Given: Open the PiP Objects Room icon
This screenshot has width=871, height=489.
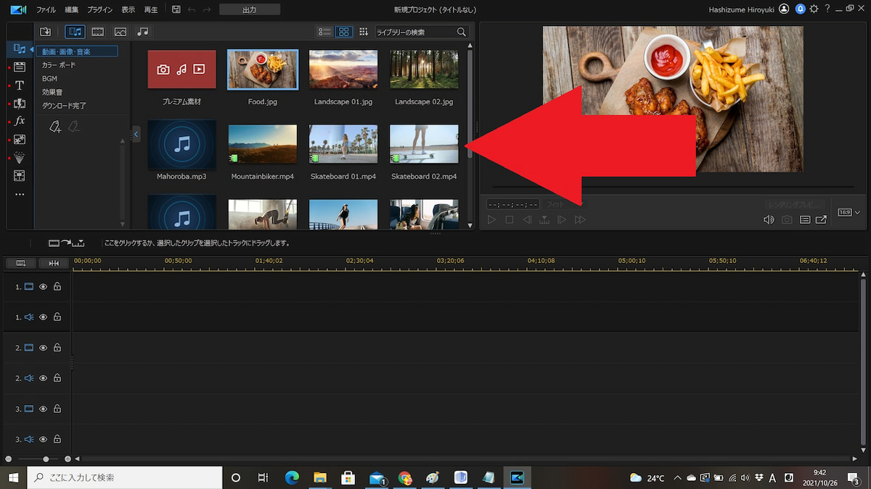Looking at the screenshot, I should coord(20,139).
